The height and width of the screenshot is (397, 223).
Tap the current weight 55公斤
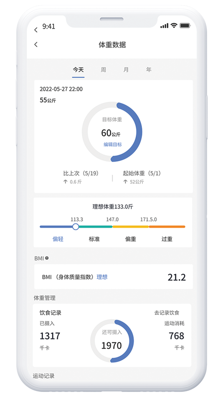pyautogui.click(x=48, y=100)
